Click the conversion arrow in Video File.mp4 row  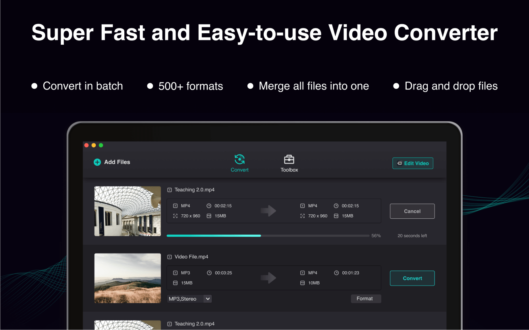[268, 278]
